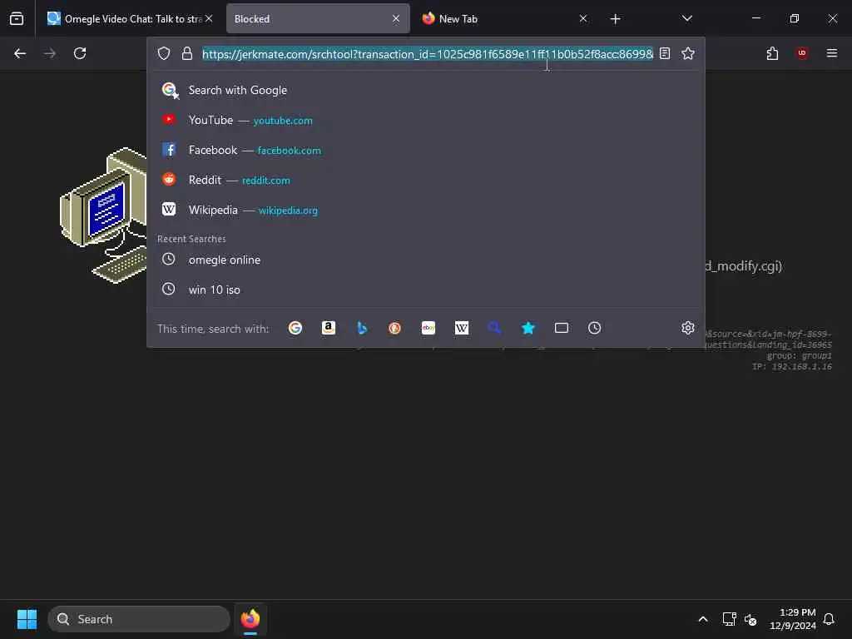Viewport: 852px width, 639px height.
Task: Close the Blocked tab
Action: (x=396, y=18)
